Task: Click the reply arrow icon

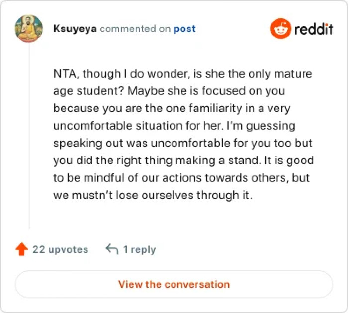Action: pyautogui.click(x=112, y=249)
